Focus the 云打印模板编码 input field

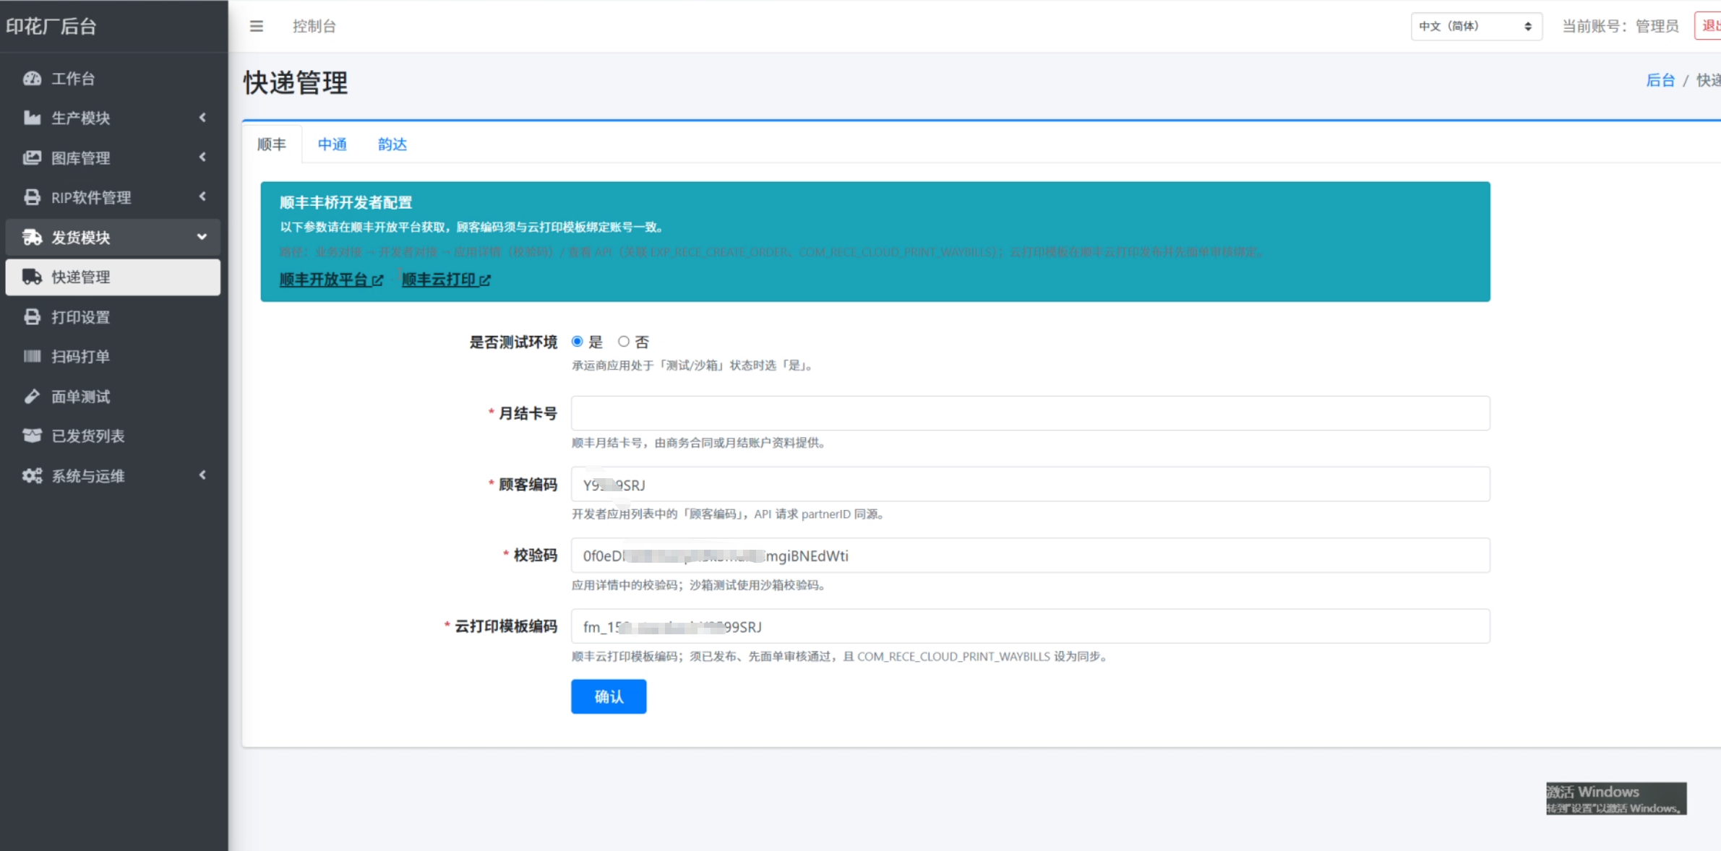click(x=1030, y=626)
